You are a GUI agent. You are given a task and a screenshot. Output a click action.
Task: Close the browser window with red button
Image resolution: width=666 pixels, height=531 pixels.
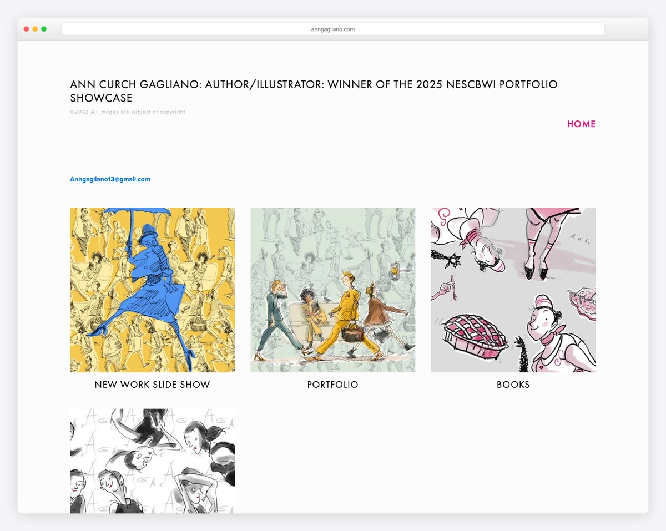coord(26,29)
